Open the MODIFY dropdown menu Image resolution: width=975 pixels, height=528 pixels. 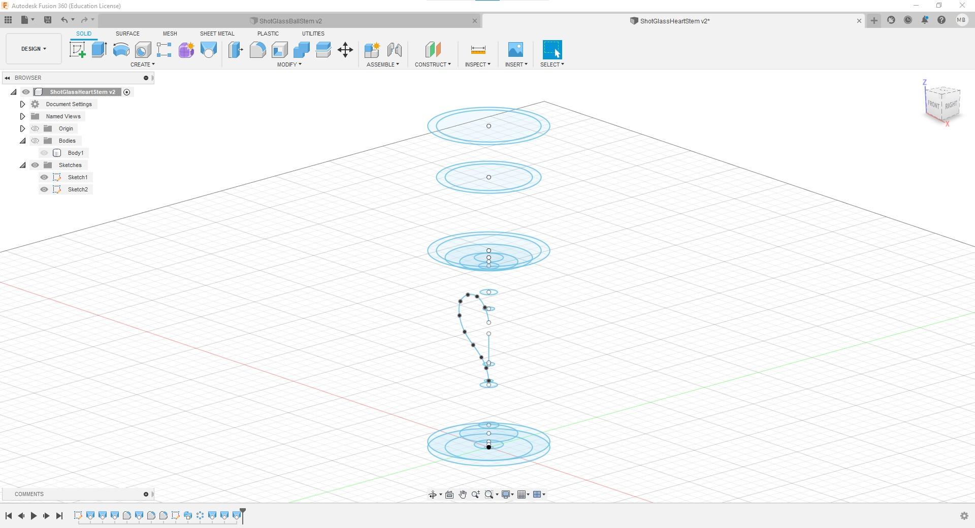289,64
